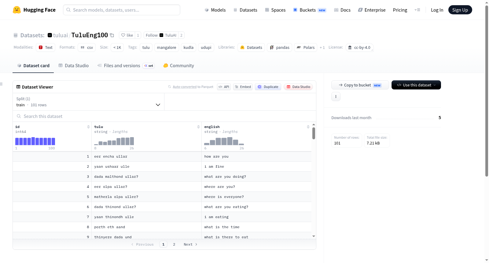Click the udupi tag

click(x=206, y=47)
